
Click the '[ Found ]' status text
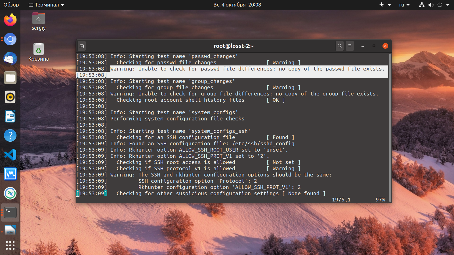click(280, 137)
